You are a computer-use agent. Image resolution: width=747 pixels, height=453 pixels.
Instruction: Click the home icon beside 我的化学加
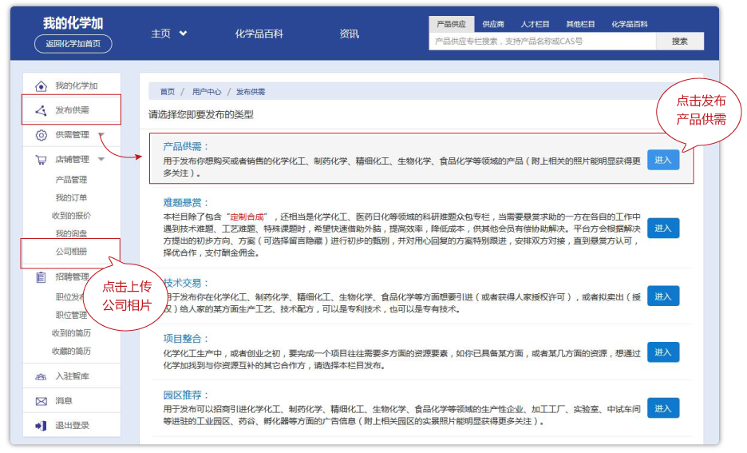pos(41,86)
